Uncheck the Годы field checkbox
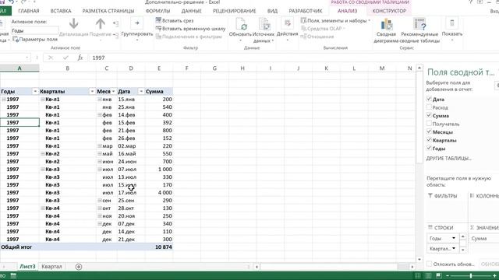Image resolution: width=499 pixels, height=280 pixels. (x=429, y=149)
